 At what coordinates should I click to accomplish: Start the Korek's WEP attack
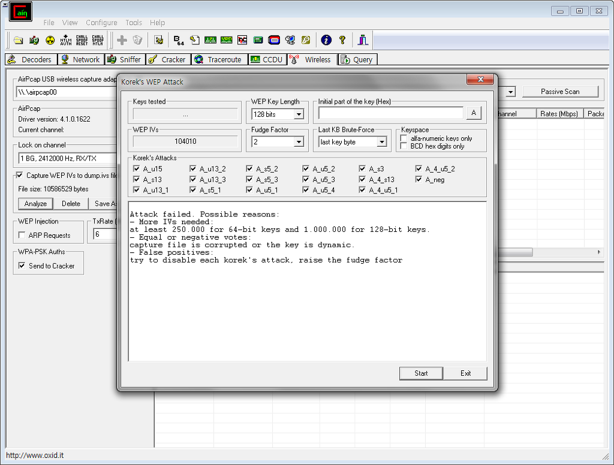pyautogui.click(x=421, y=373)
